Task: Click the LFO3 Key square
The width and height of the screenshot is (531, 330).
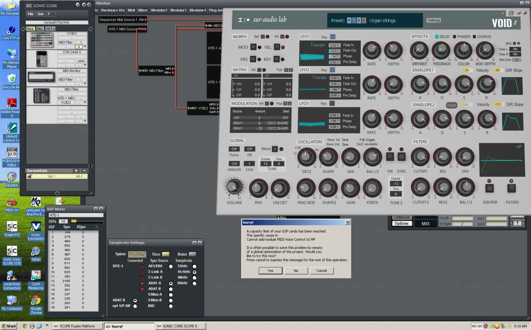Action: point(333,103)
